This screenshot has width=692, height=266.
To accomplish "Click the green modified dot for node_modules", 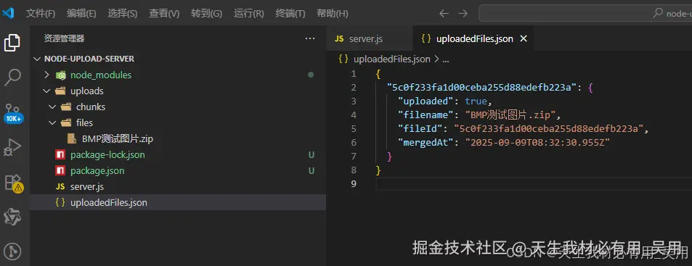I will pyautogui.click(x=311, y=75).
